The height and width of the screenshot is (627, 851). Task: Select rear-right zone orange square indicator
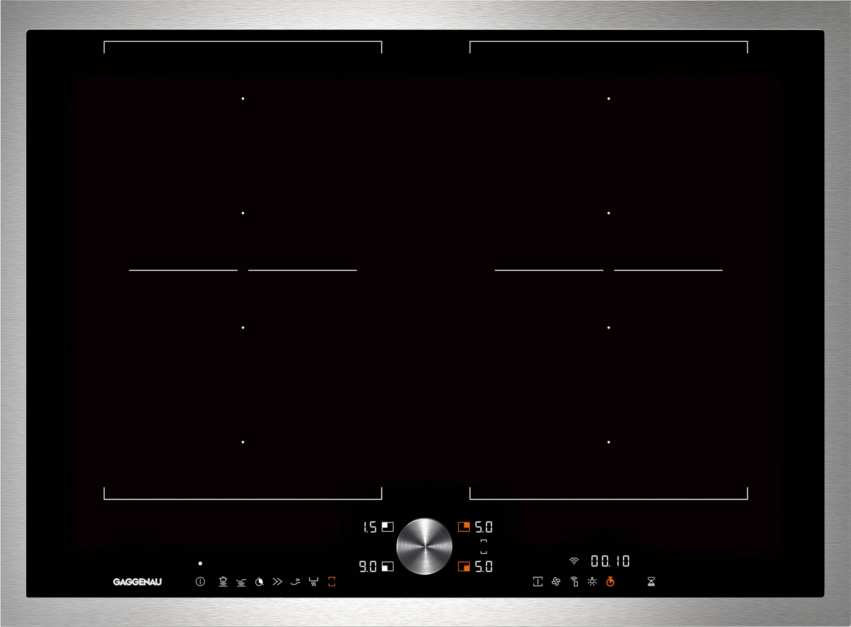464,527
